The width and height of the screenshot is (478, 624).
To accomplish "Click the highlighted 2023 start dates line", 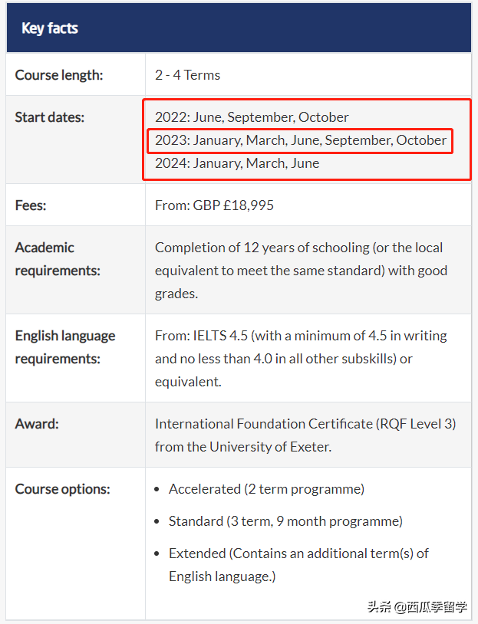I will pos(300,140).
